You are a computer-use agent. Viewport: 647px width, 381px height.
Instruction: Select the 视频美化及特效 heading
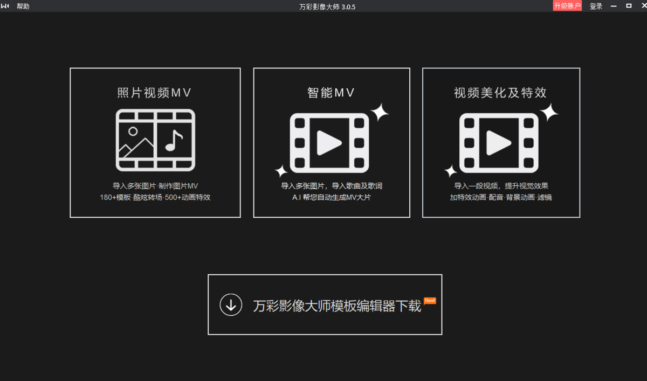(500, 93)
